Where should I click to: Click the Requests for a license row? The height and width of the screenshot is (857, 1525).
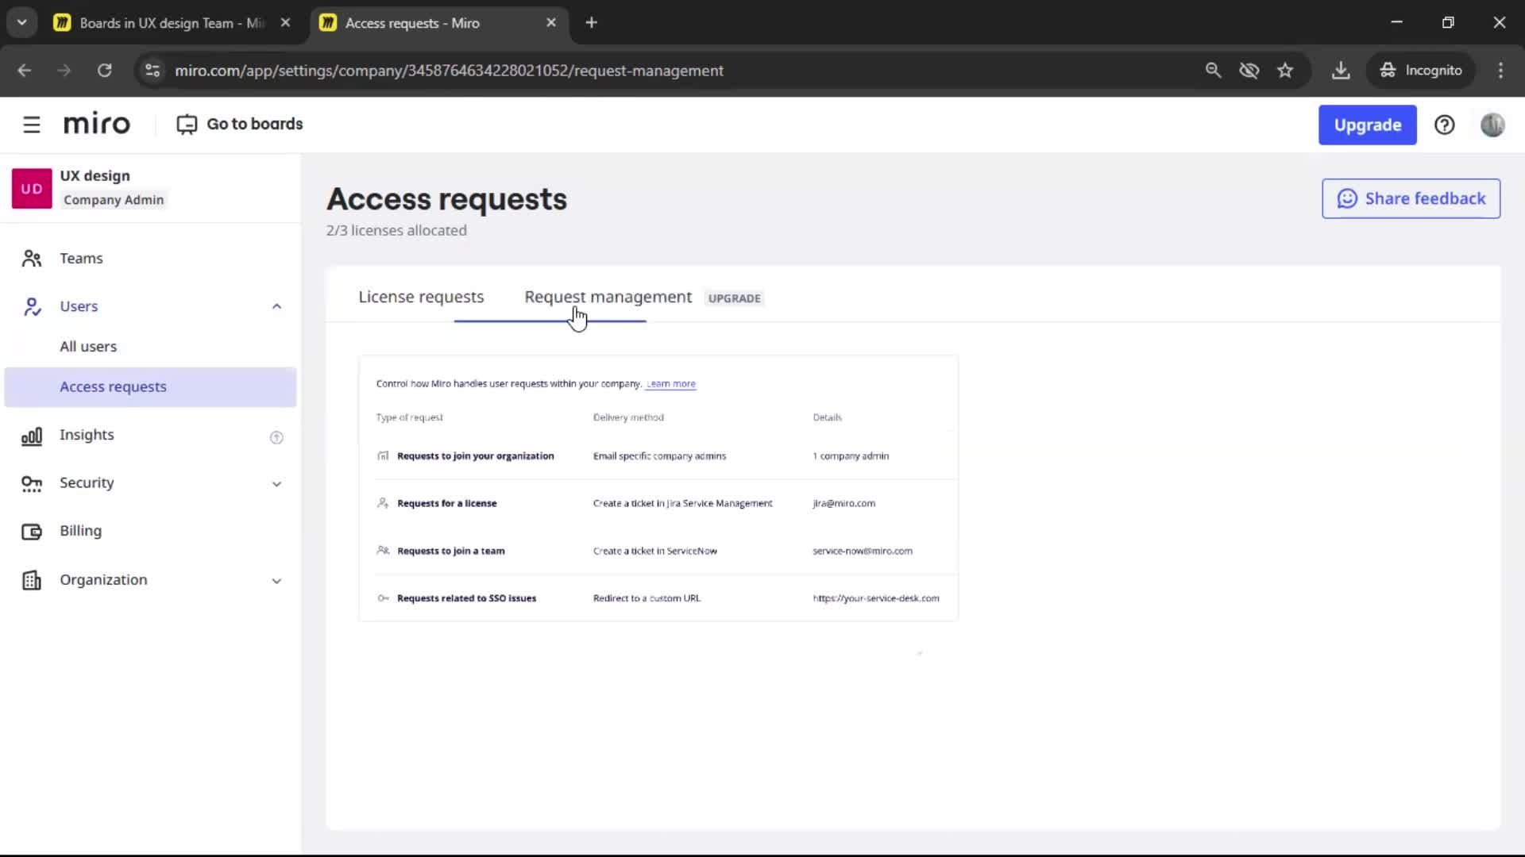point(658,503)
